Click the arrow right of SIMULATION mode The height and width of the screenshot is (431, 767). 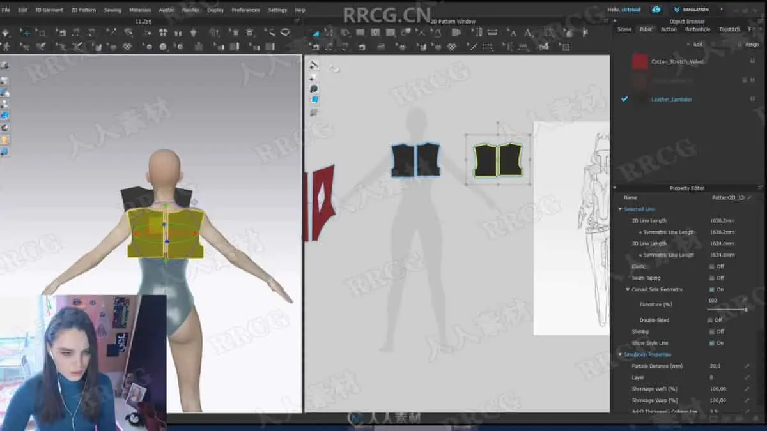722,10
